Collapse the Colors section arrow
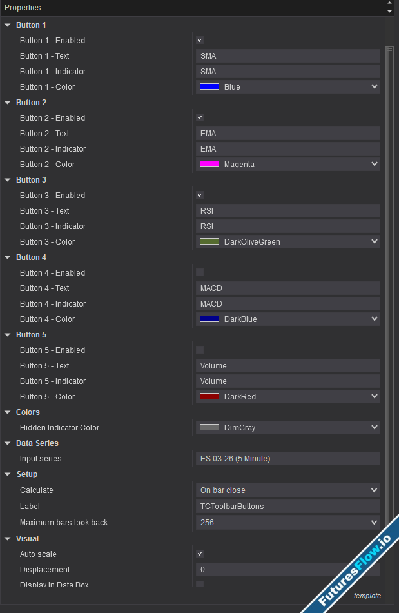The width and height of the screenshot is (399, 613). (8, 412)
